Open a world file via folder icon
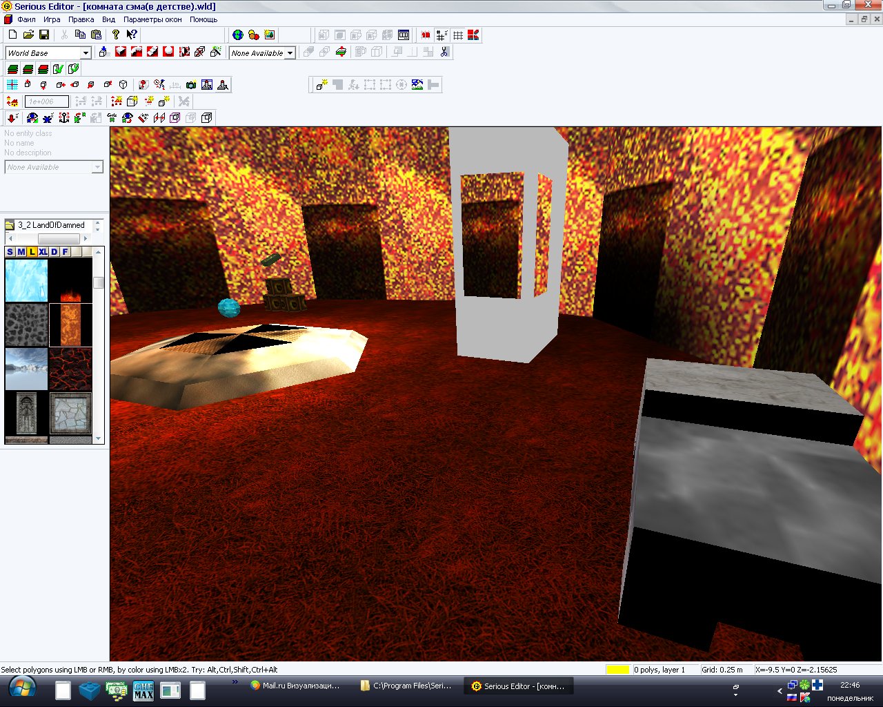 point(28,35)
